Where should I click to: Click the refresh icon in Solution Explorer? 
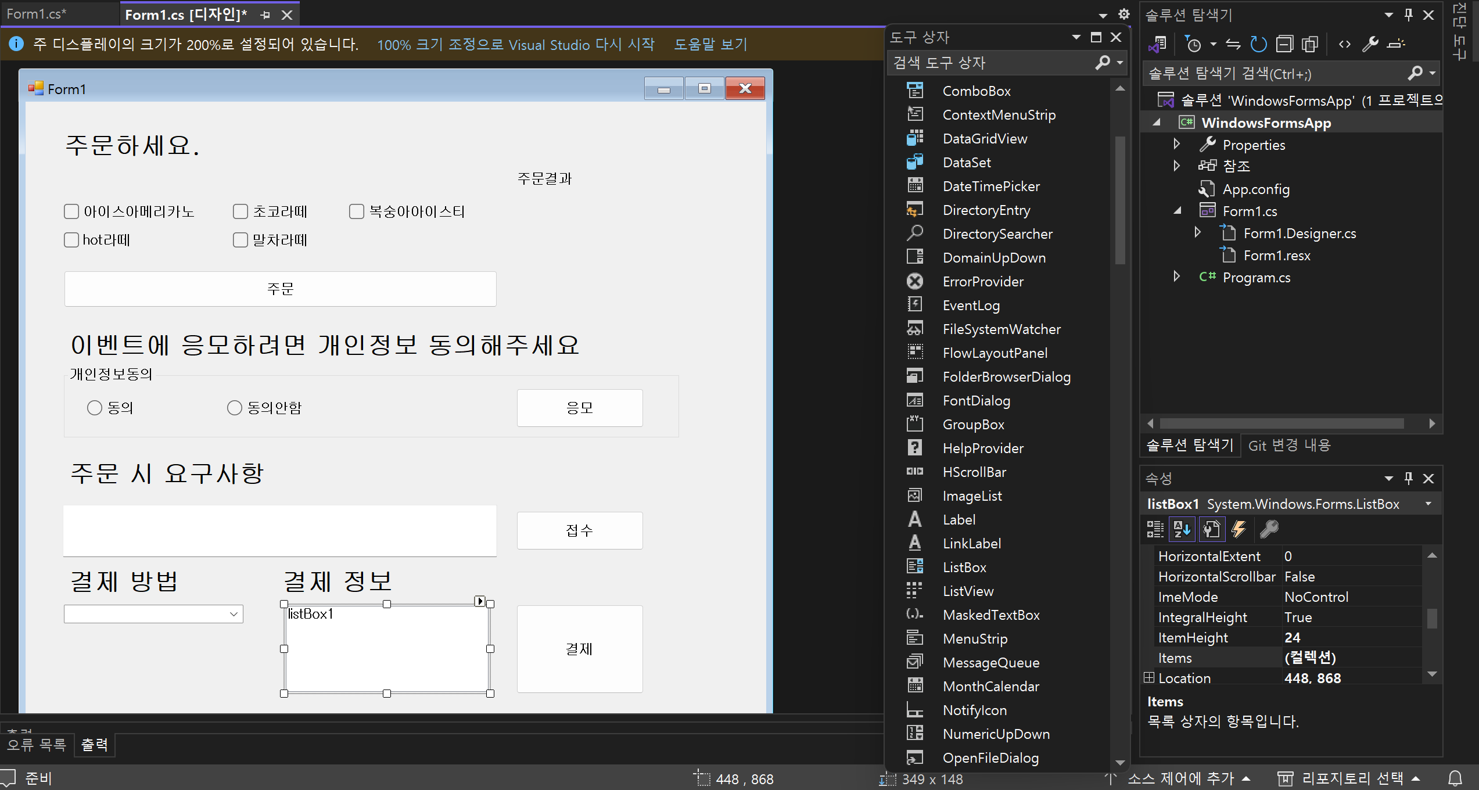[1258, 44]
